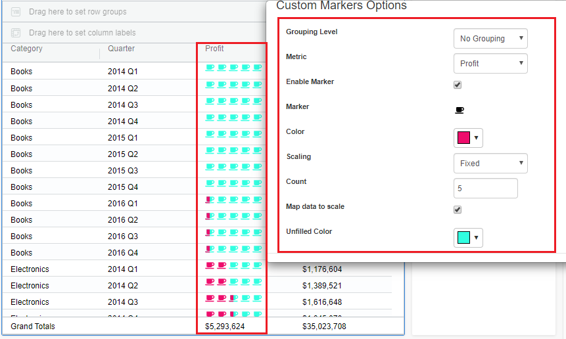Sort by the Category column header
The width and height of the screenshot is (566, 339).
pyautogui.click(x=27, y=49)
